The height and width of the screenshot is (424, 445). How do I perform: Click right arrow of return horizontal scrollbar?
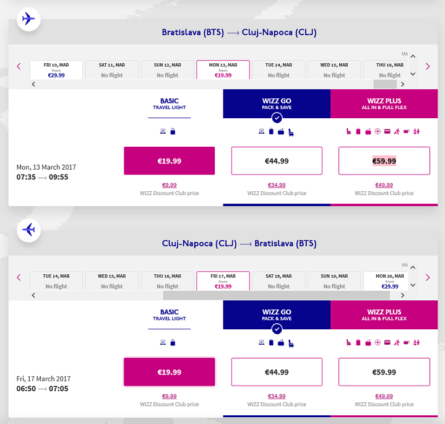tap(402, 295)
